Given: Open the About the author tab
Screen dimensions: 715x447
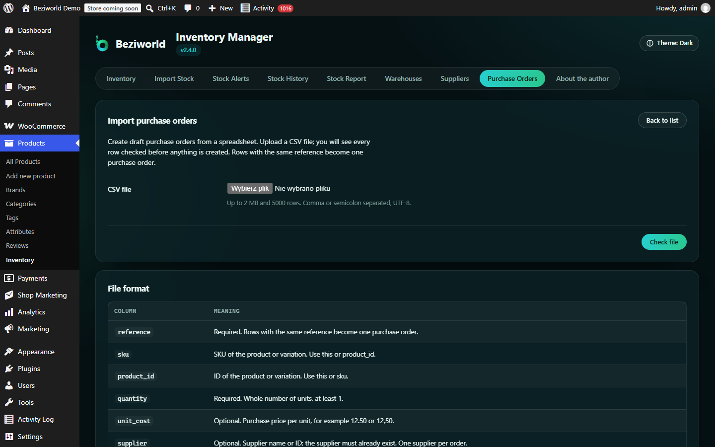Looking at the screenshot, I should [582, 78].
